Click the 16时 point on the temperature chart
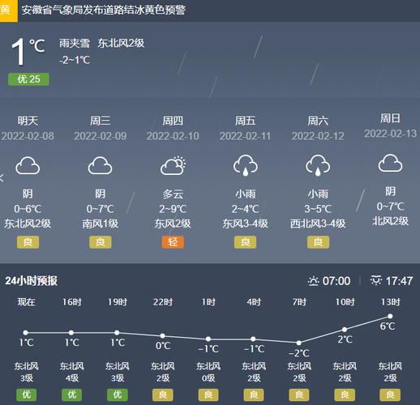 (x=71, y=333)
